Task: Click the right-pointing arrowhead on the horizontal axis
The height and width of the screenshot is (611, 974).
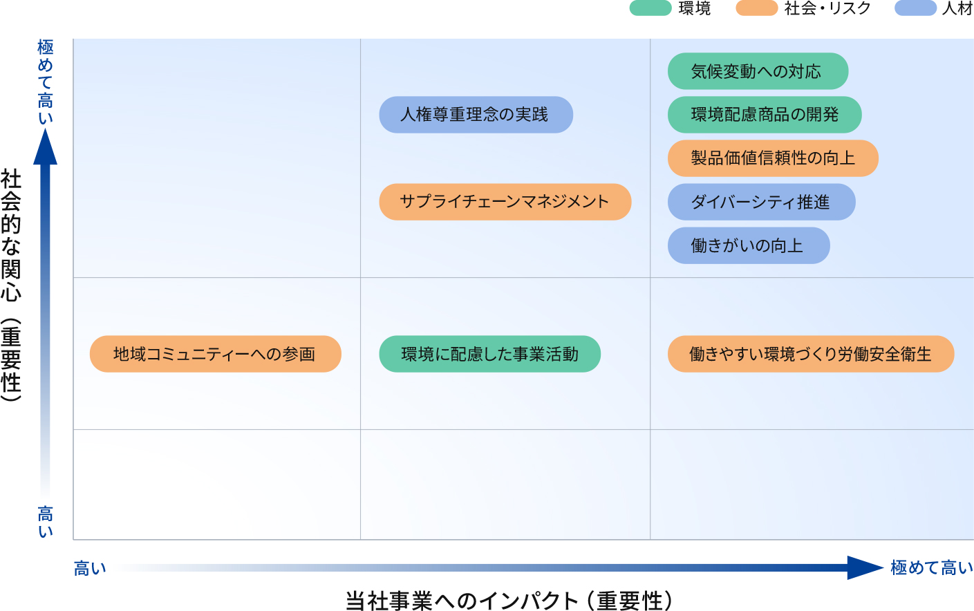Action: click(x=864, y=567)
